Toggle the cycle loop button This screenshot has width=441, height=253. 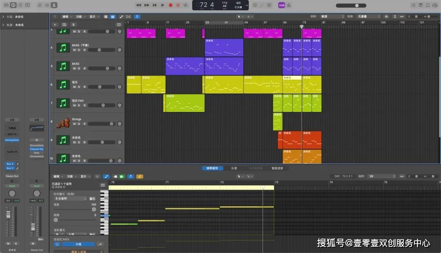pos(186,5)
